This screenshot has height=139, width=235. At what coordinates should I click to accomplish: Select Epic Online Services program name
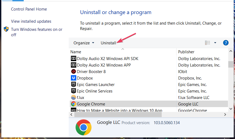[95, 91]
